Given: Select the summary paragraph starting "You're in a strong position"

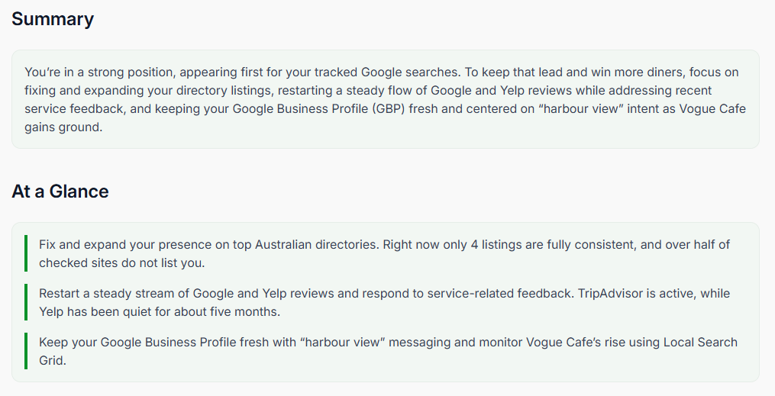Looking at the screenshot, I should coord(385,100).
